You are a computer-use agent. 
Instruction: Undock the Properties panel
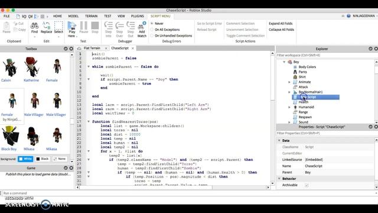[370, 127]
